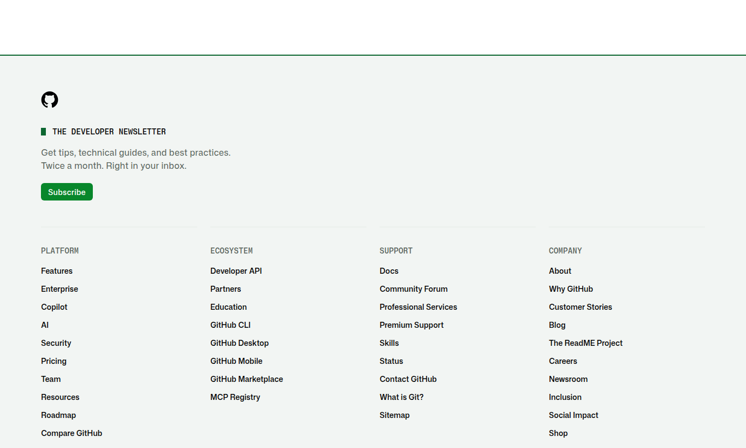Open the Skills footer link
The width and height of the screenshot is (746, 448).
[389, 343]
